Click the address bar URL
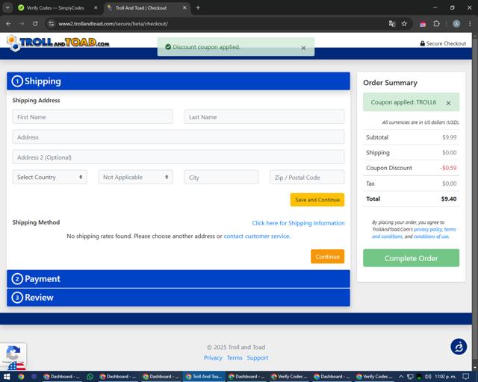Viewport: 478px width, 382px height. point(113,24)
